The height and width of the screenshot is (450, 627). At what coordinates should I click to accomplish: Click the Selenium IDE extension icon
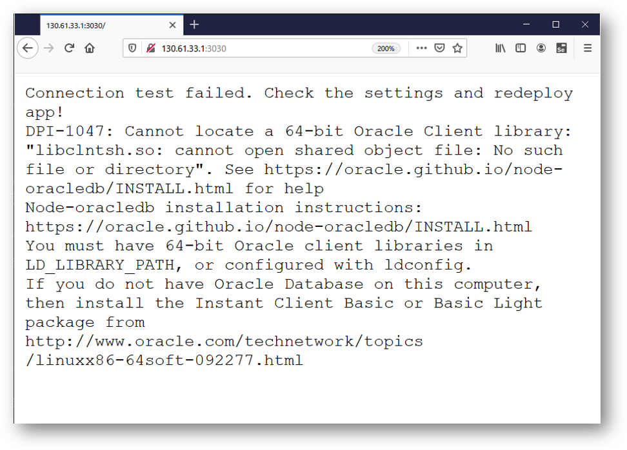[x=562, y=48]
